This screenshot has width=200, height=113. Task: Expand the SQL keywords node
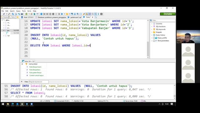pos(152,29)
